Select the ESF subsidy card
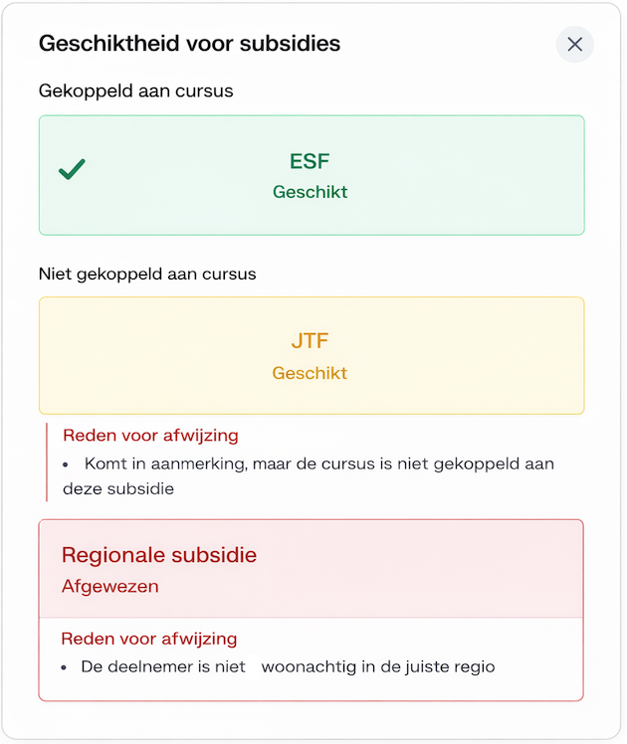Viewport: 627px width, 744px height. [312, 175]
